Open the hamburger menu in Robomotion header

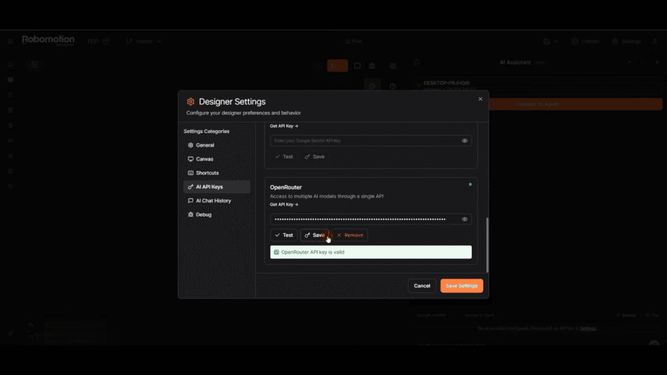click(x=10, y=41)
